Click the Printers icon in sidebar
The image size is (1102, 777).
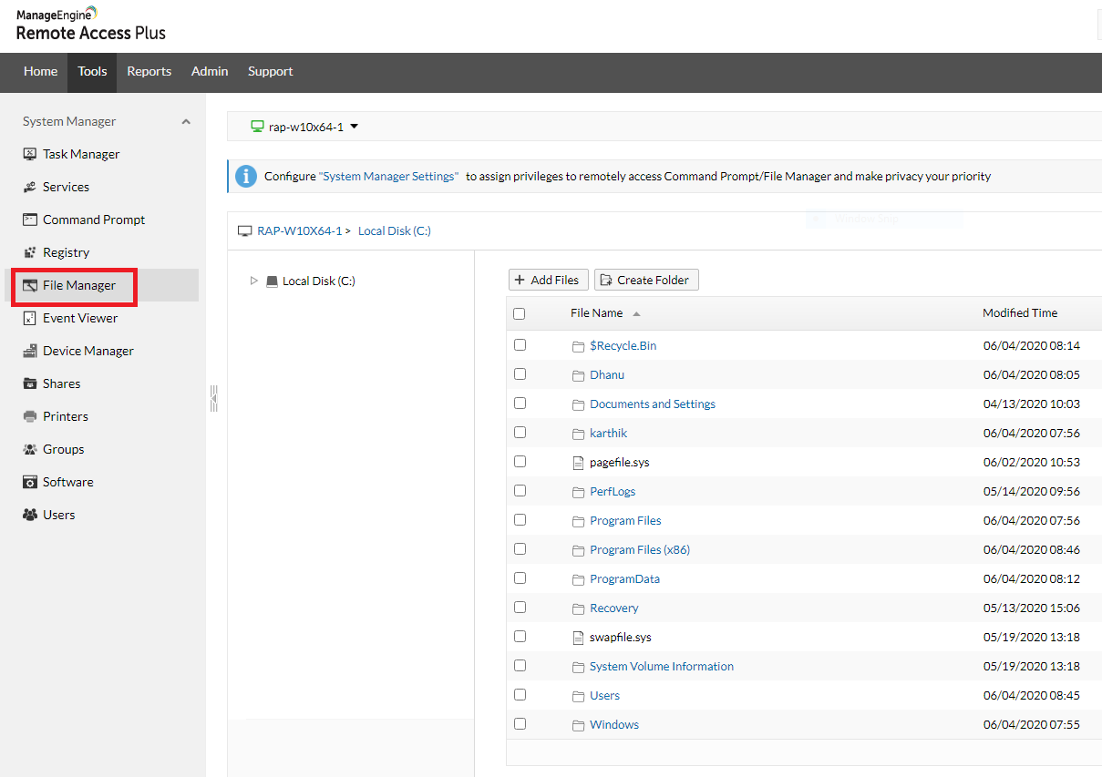(x=29, y=416)
